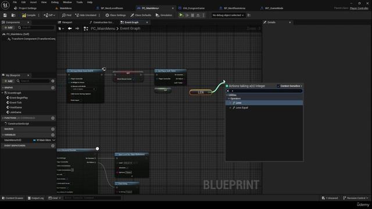
Task: Add new function with Functions plus icon
Action: click(x=53, y=118)
